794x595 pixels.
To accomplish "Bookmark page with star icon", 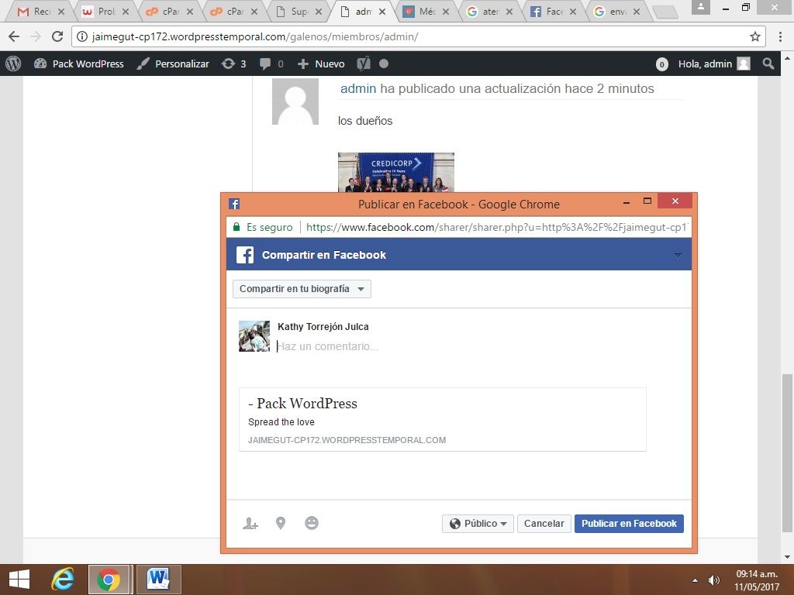I will click(755, 36).
